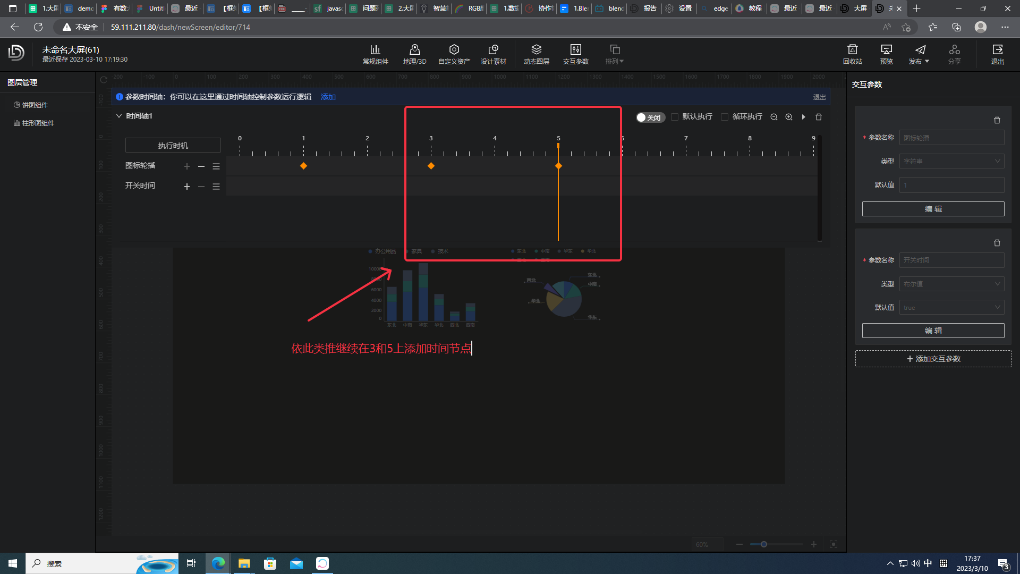
Task: Open 默认值 dropdown showing true
Action: pyautogui.click(x=951, y=307)
